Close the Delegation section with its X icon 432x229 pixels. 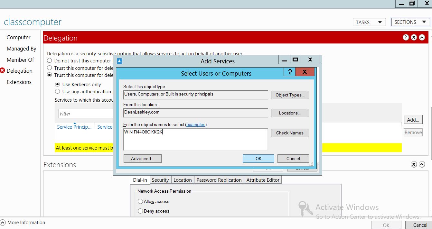[414, 37]
